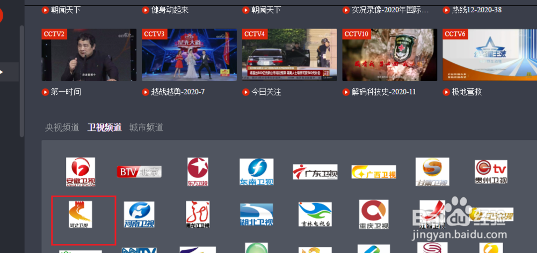Open the 东南卫视 channel logo

tap(257, 172)
